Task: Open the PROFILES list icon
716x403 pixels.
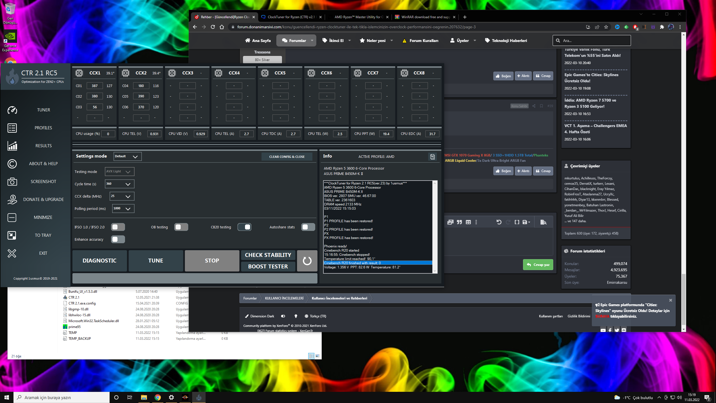Action: (x=12, y=128)
